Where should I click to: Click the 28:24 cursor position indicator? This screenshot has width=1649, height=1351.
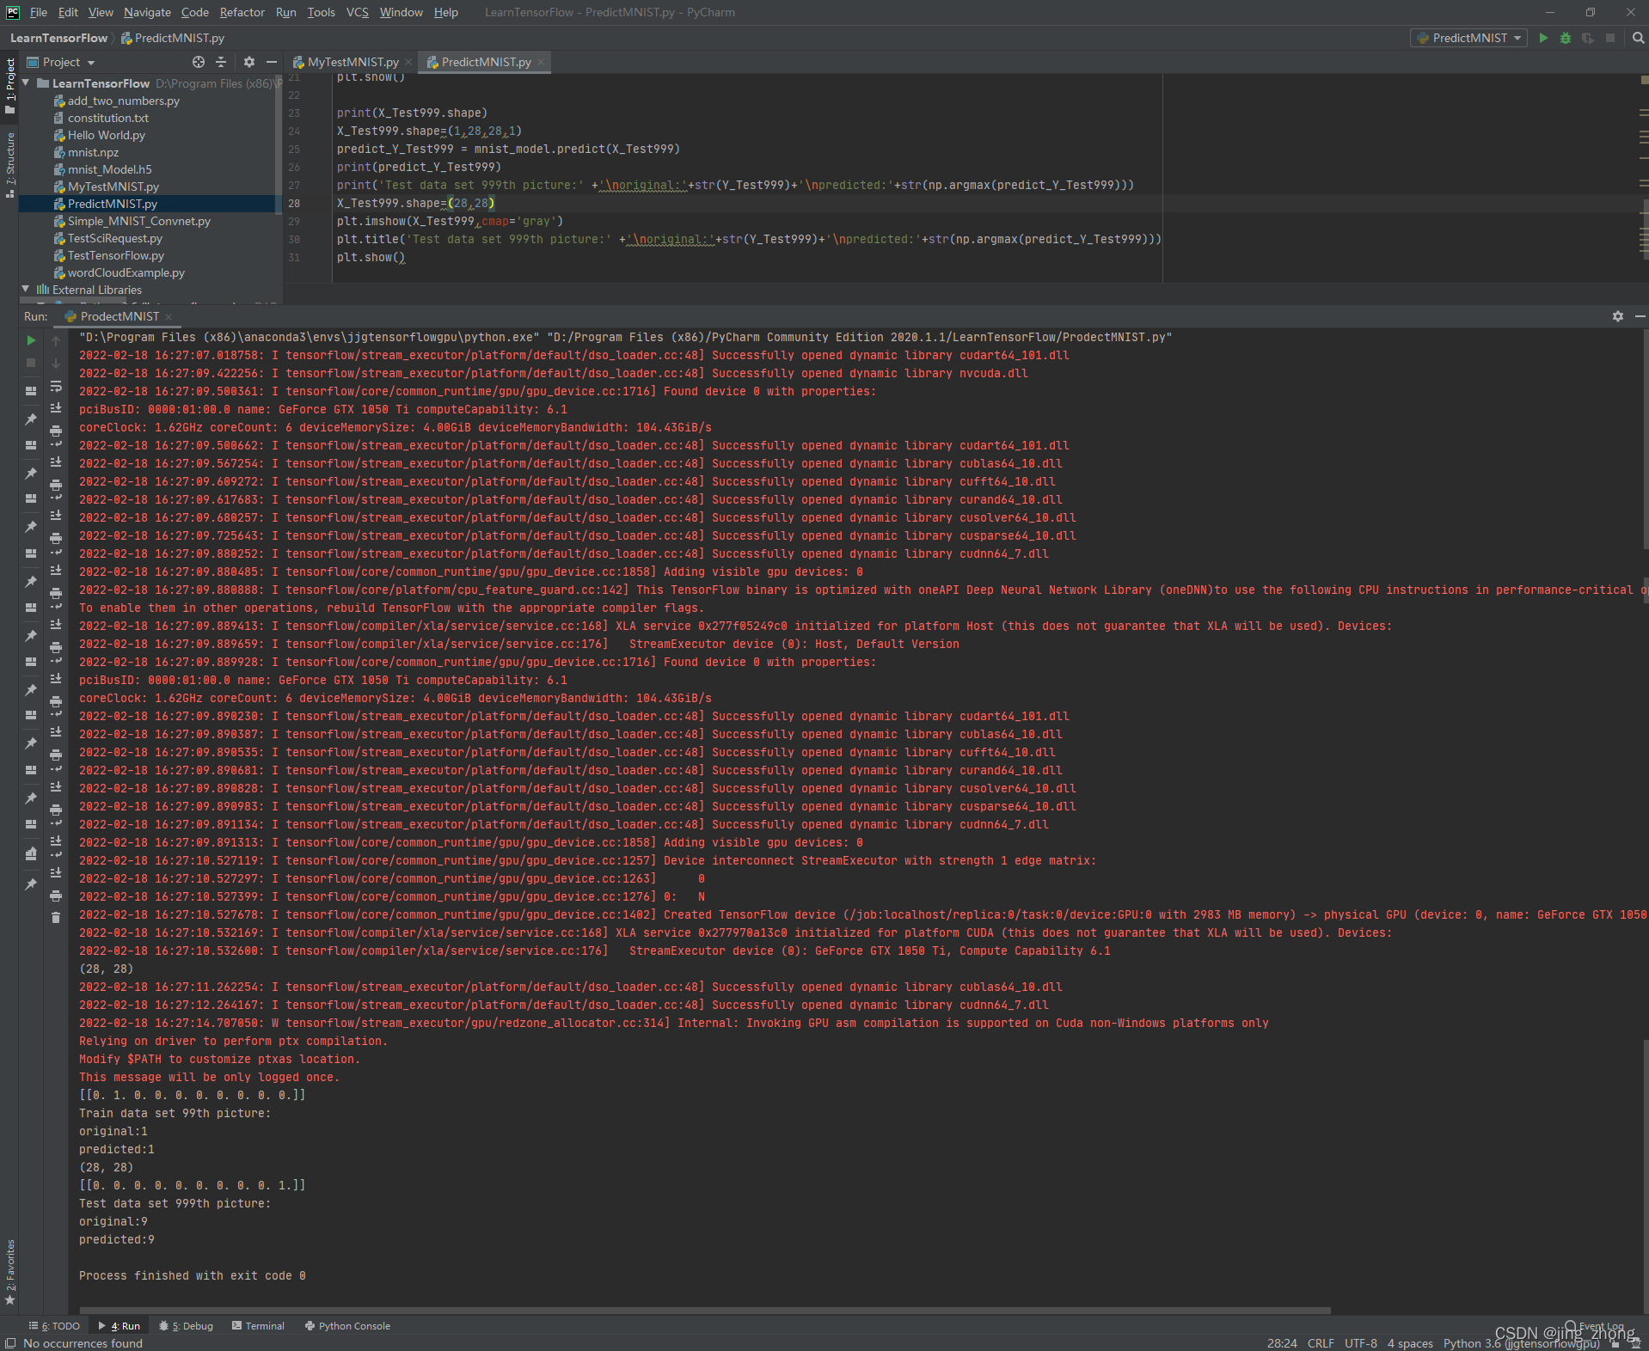(x=1282, y=1343)
